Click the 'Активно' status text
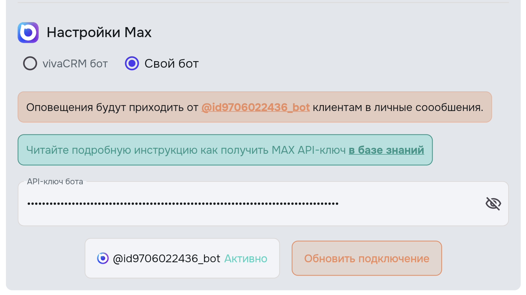This screenshot has width=526, height=295. click(x=246, y=259)
